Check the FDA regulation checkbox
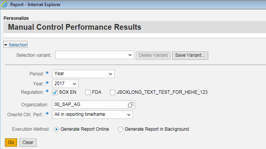This screenshot has height=149, width=266. 88,92
